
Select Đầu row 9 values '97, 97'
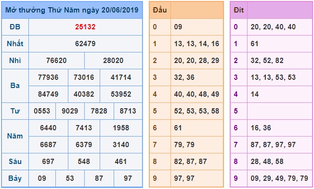tap(184, 178)
